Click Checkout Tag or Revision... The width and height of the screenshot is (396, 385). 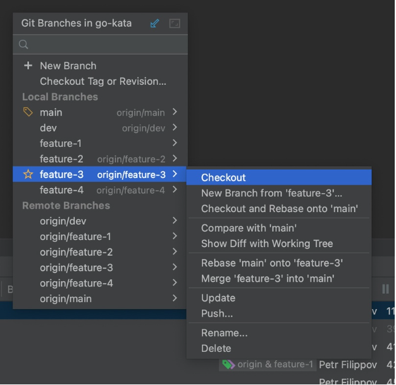(102, 81)
